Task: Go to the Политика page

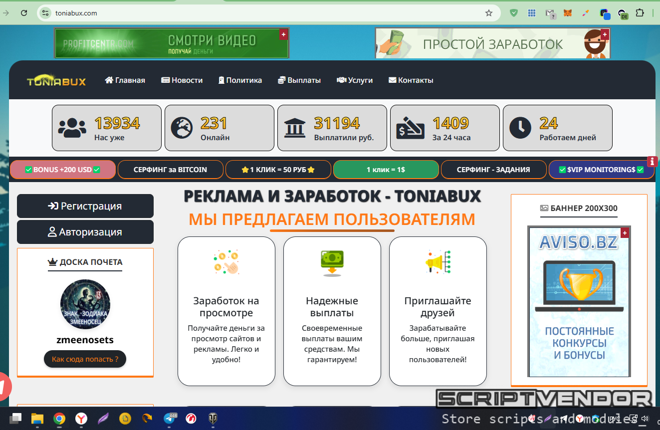Action: click(240, 80)
